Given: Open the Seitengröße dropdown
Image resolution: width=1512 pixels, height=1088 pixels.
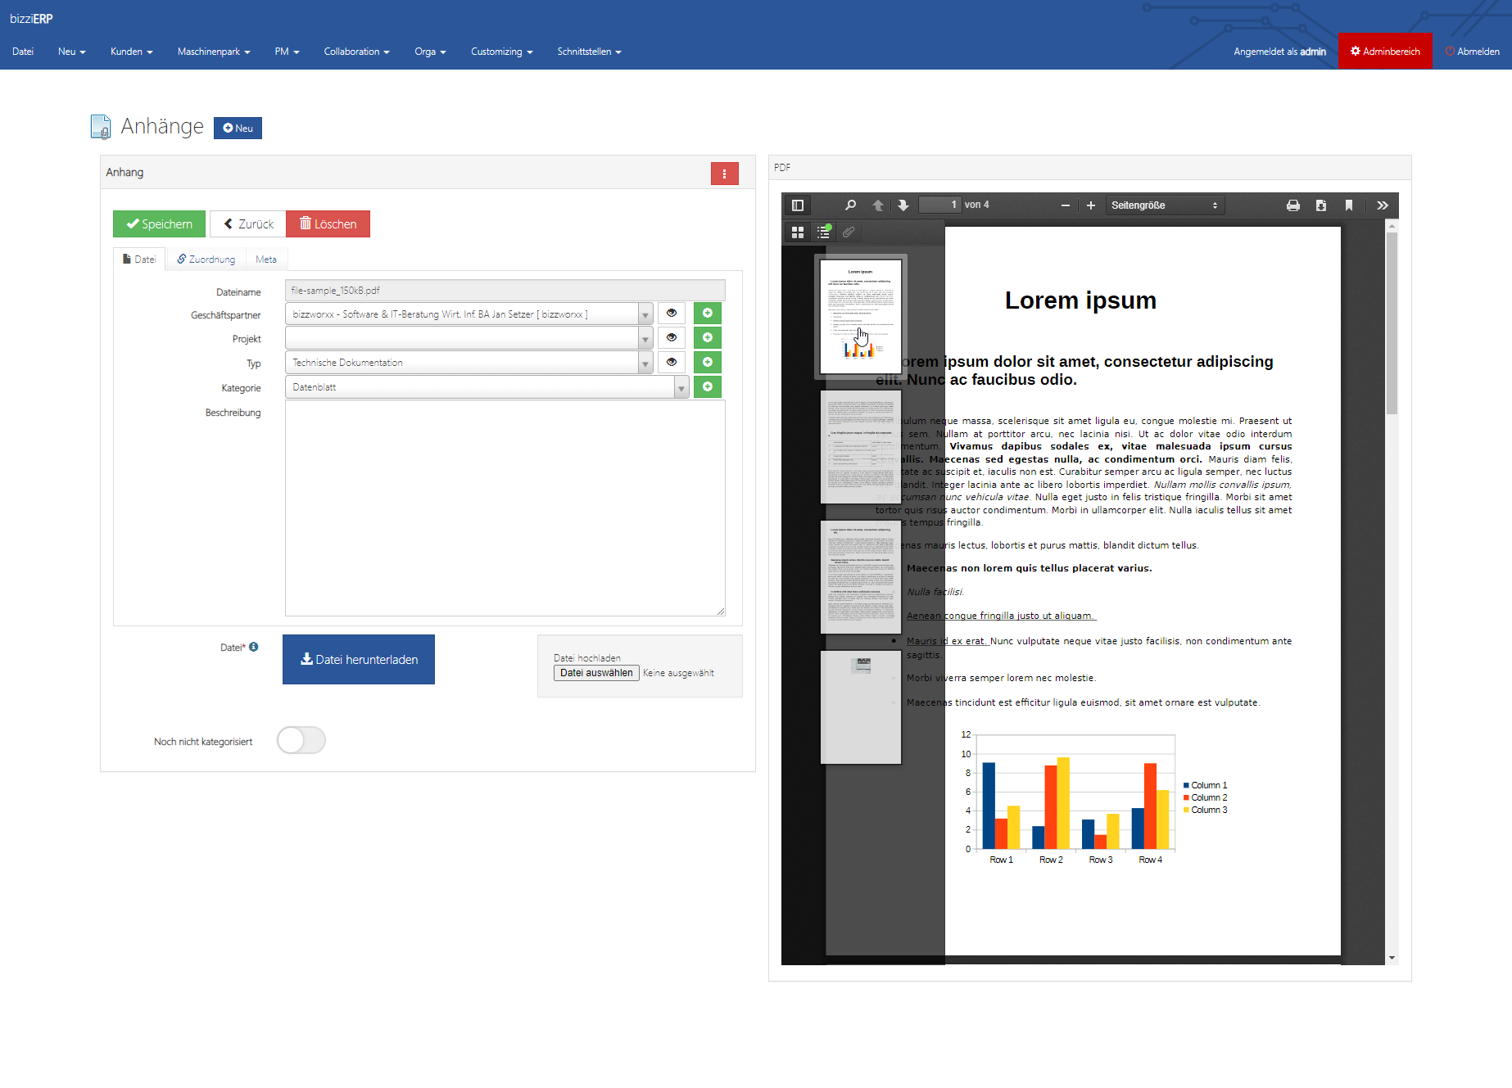Looking at the screenshot, I should click(x=1165, y=205).
